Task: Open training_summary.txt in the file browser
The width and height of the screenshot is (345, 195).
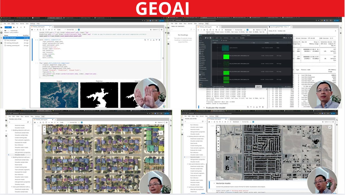Action: tap(16, 45)
